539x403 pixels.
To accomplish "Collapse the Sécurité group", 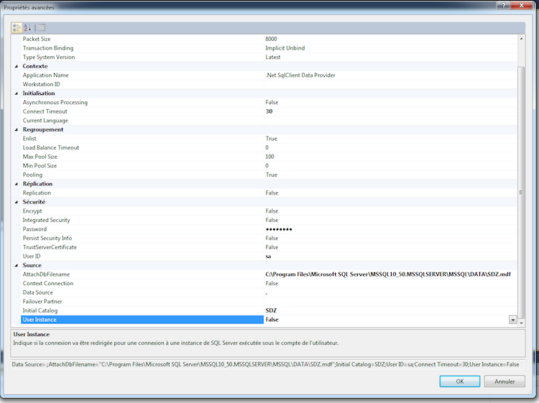I will (x=17, y=202).
